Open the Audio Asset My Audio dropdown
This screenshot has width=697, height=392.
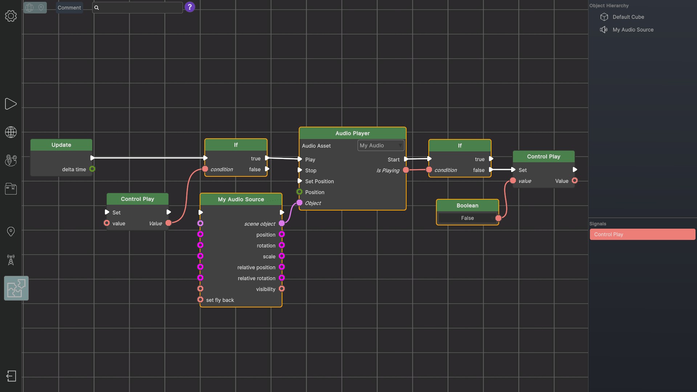pos(381,146)
